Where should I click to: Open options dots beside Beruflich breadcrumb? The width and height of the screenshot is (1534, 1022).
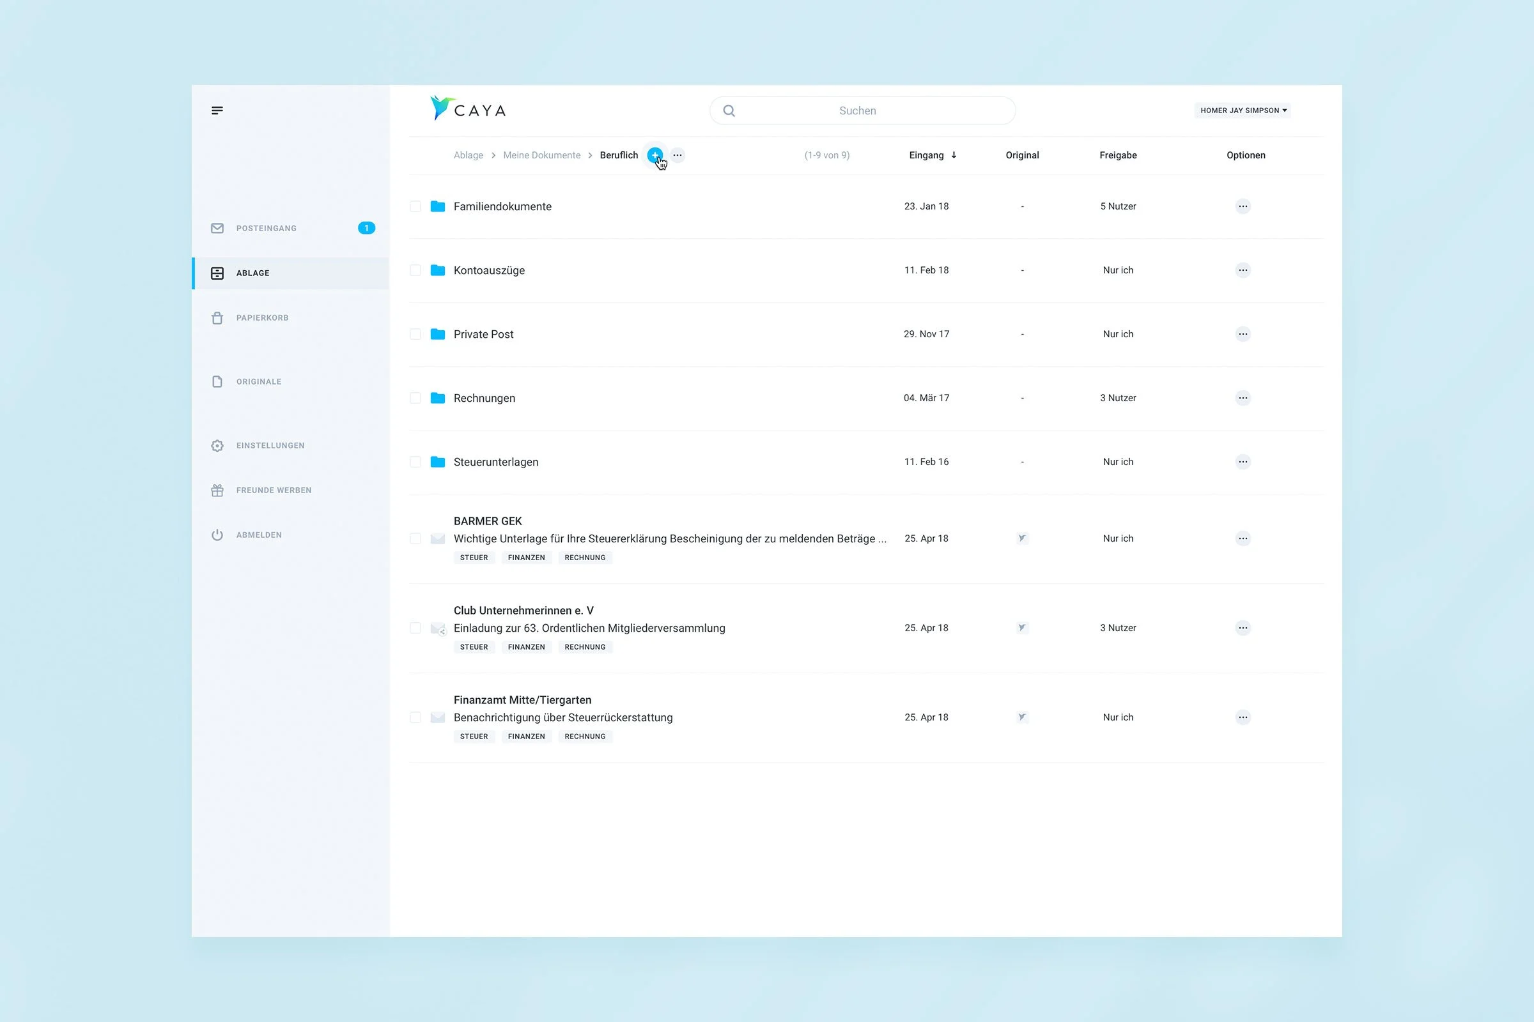tap(678, 155)
